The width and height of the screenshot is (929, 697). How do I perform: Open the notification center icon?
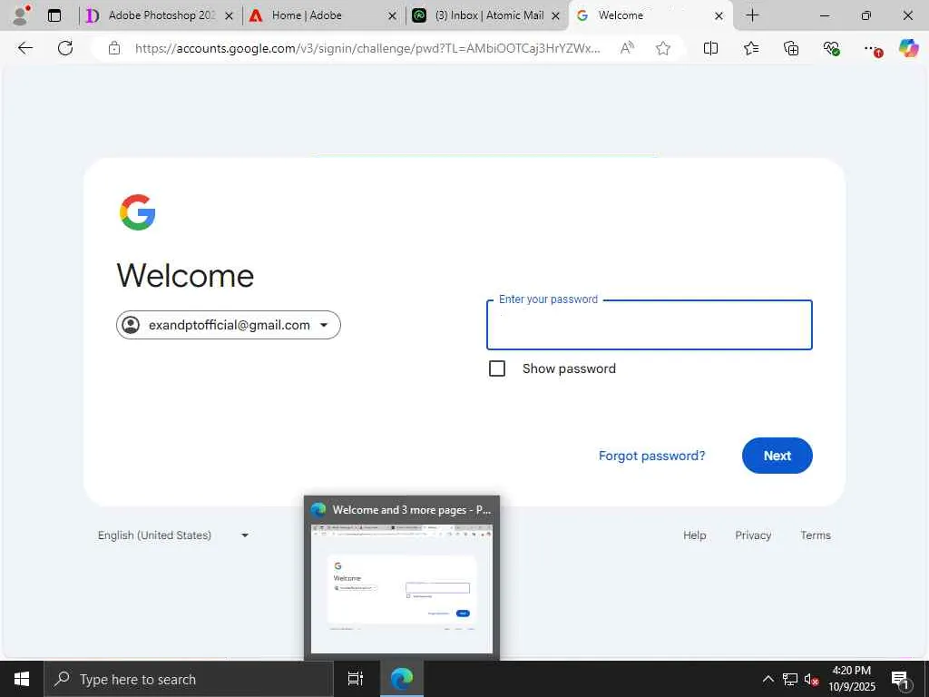[x=901, y=681]
